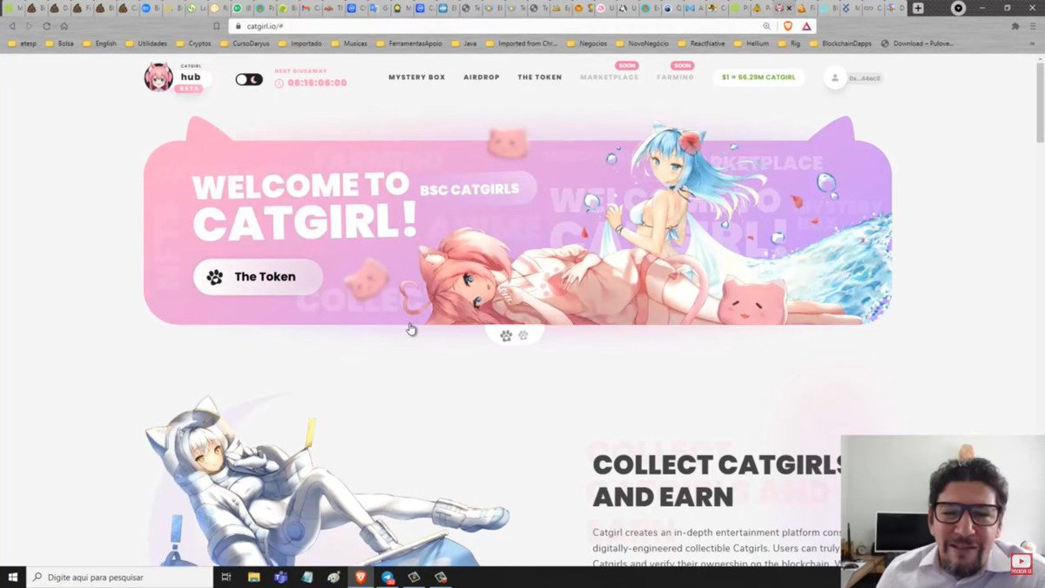
Task: Open File Explorer from the taskbar
Action: tap(254, 577)
